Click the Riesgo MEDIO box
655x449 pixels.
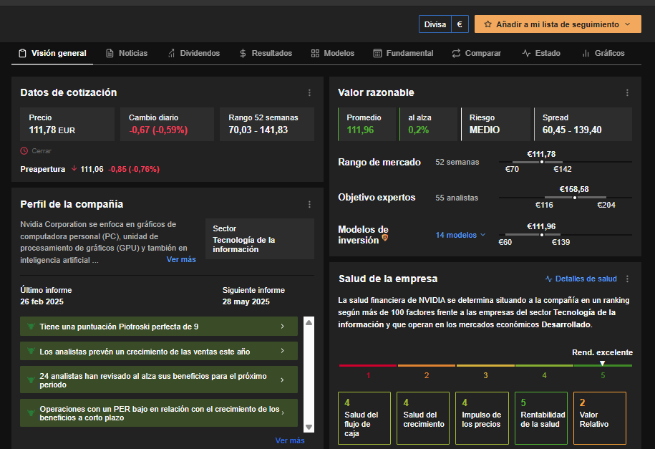click(x=496, y=124)
